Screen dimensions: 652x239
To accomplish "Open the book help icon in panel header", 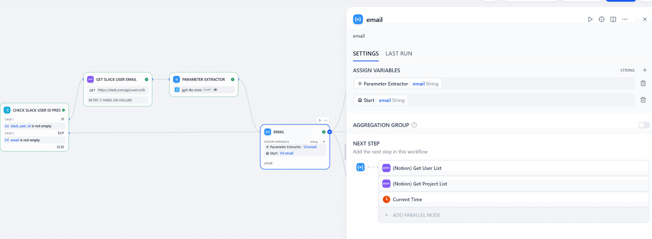I will [x=613, y=20].
